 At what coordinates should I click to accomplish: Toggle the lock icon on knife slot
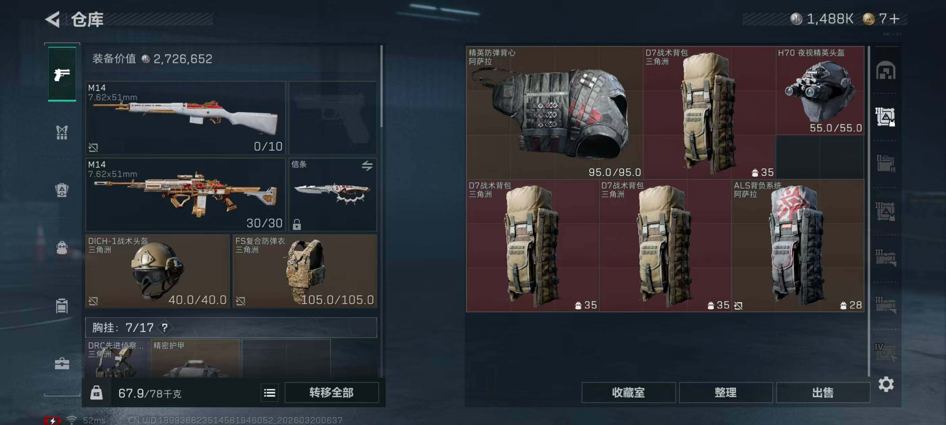click(x=297, y=224)
